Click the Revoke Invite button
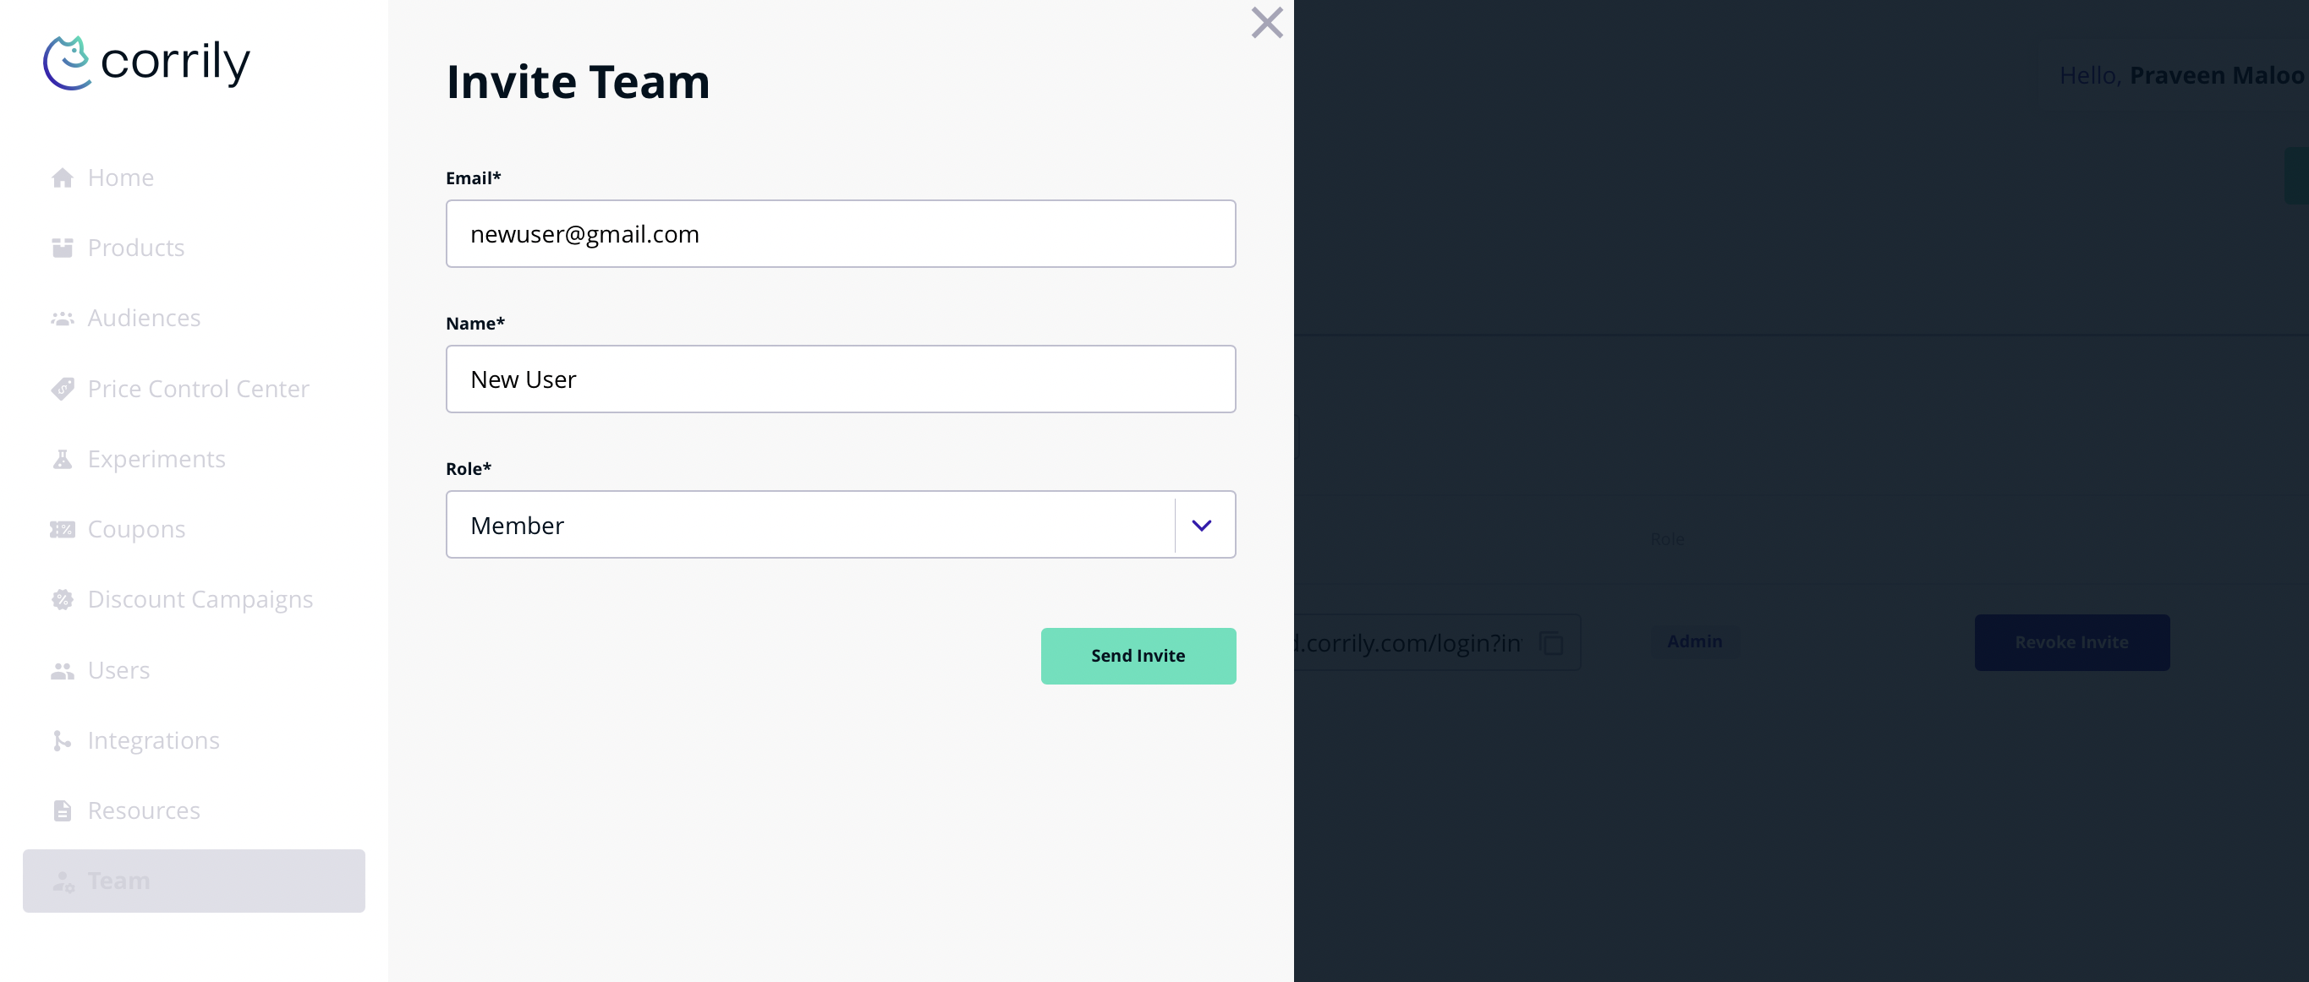Viewport: 2309px width, 982px height. coord(2071,642)
